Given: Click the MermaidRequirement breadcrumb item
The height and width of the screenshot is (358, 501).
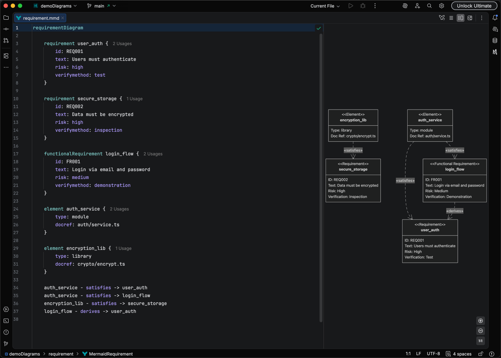Looking at the screenshot, I should (x=111, y=354).
